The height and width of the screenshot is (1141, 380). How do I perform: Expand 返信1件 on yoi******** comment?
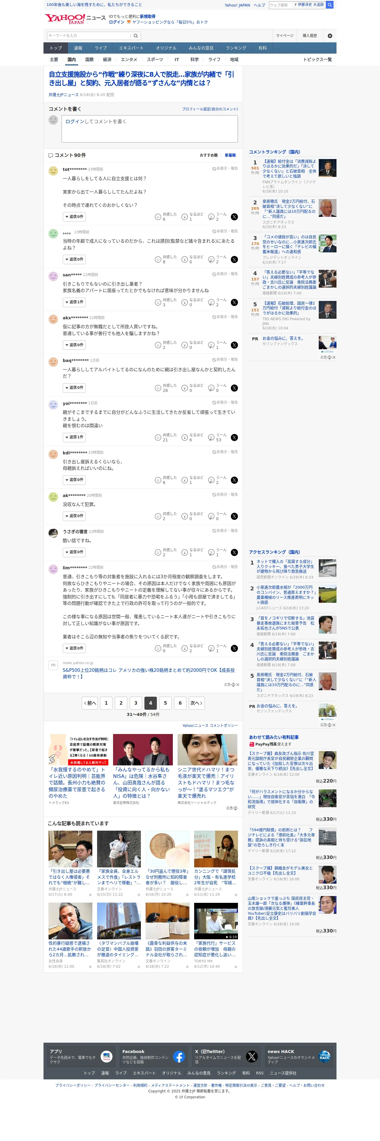click(74, 438)
